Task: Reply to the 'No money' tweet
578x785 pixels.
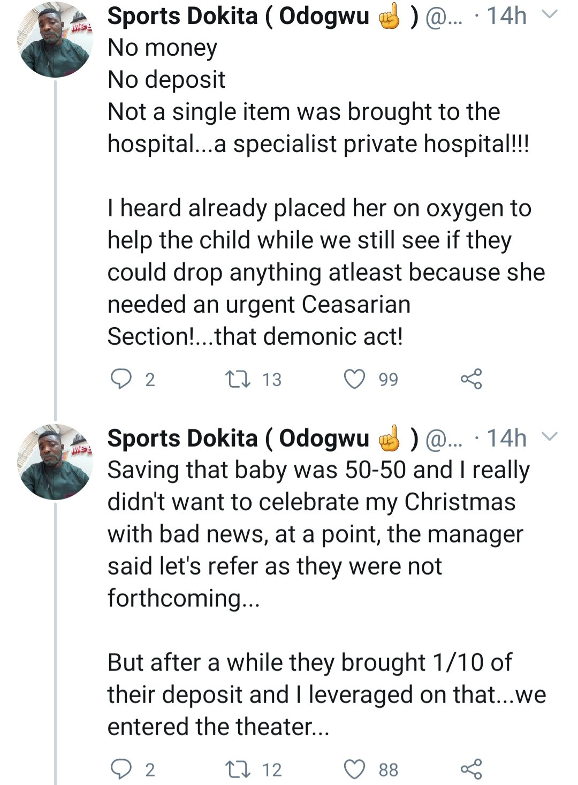Action: click(x=121, y=379)
